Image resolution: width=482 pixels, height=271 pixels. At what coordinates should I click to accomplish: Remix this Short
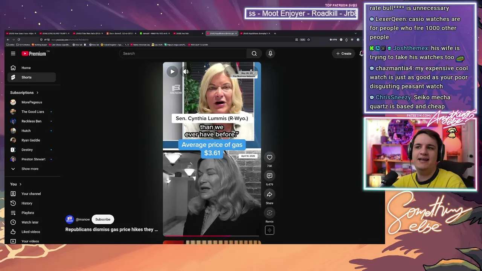pos(270,213)
